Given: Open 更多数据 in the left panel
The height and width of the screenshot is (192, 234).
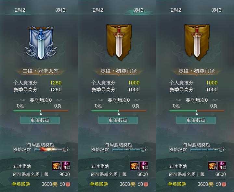Looking at the screenshot, I should coord(40,120).
